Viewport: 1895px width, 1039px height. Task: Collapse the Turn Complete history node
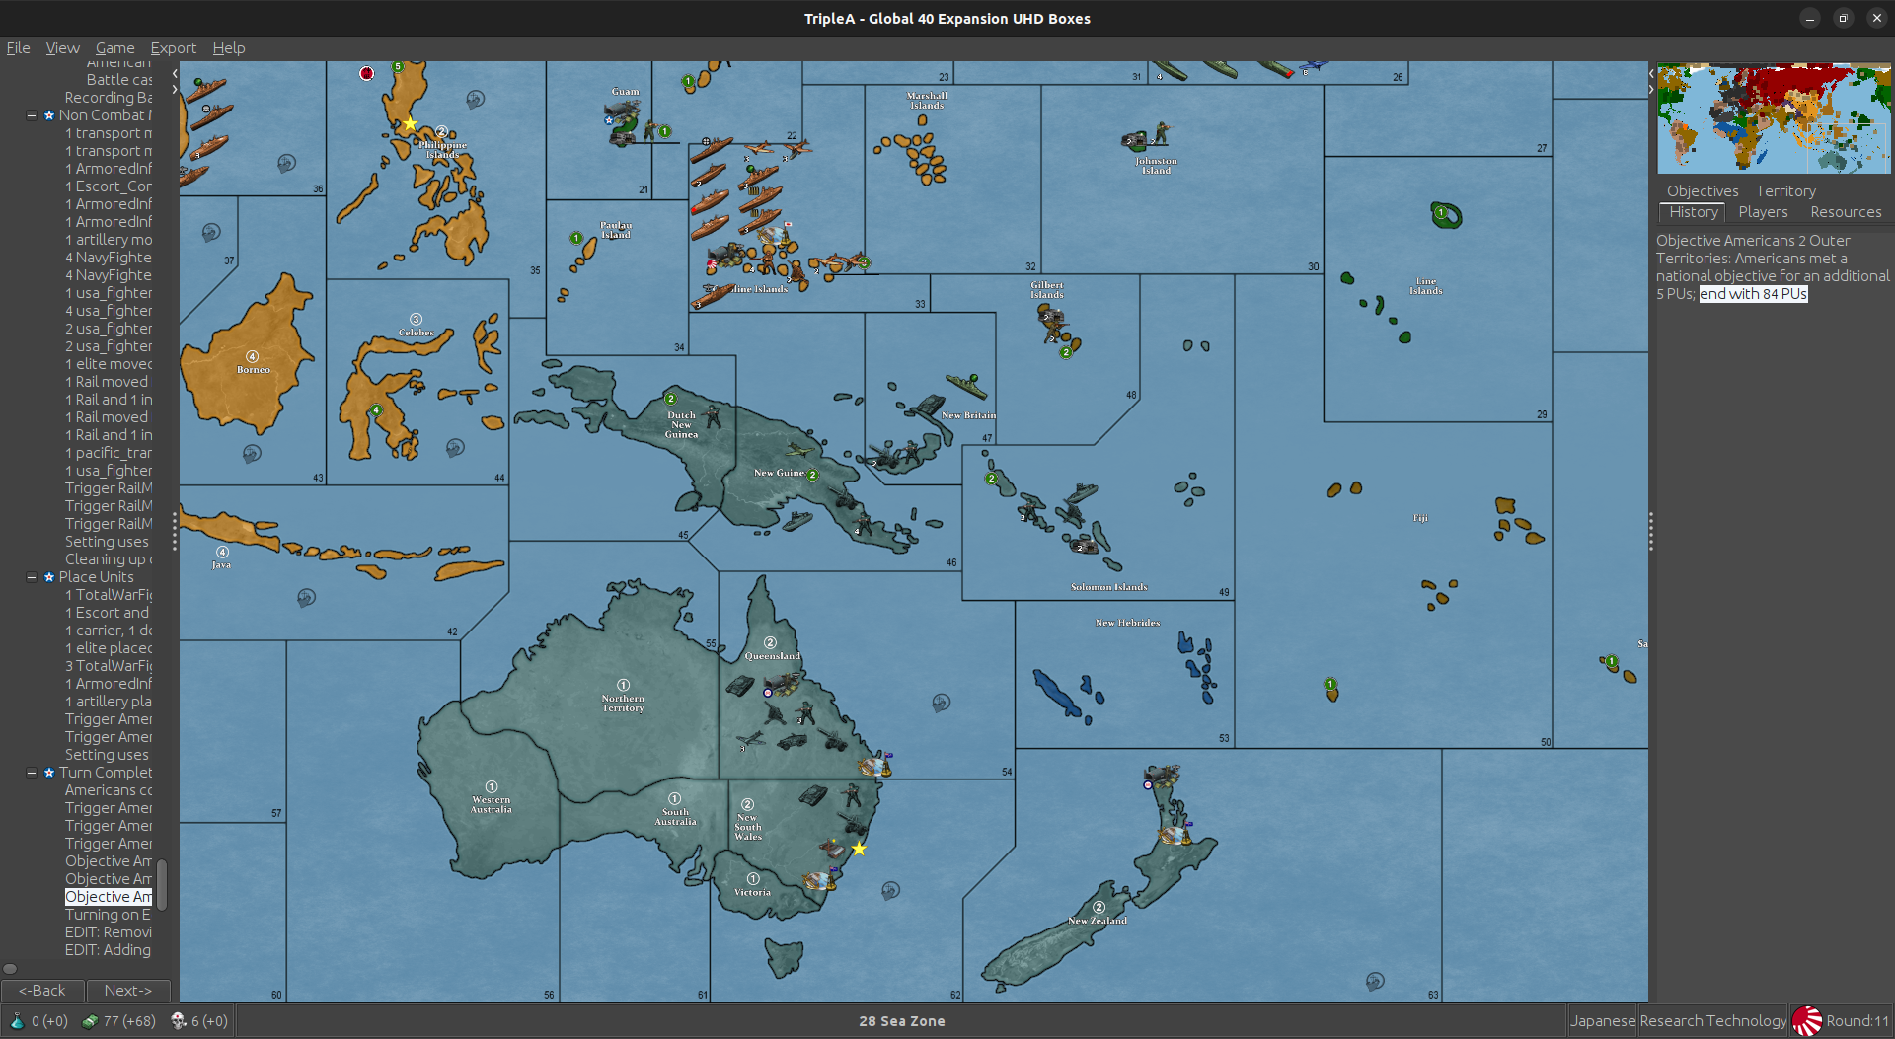click(x=32, y=773)
